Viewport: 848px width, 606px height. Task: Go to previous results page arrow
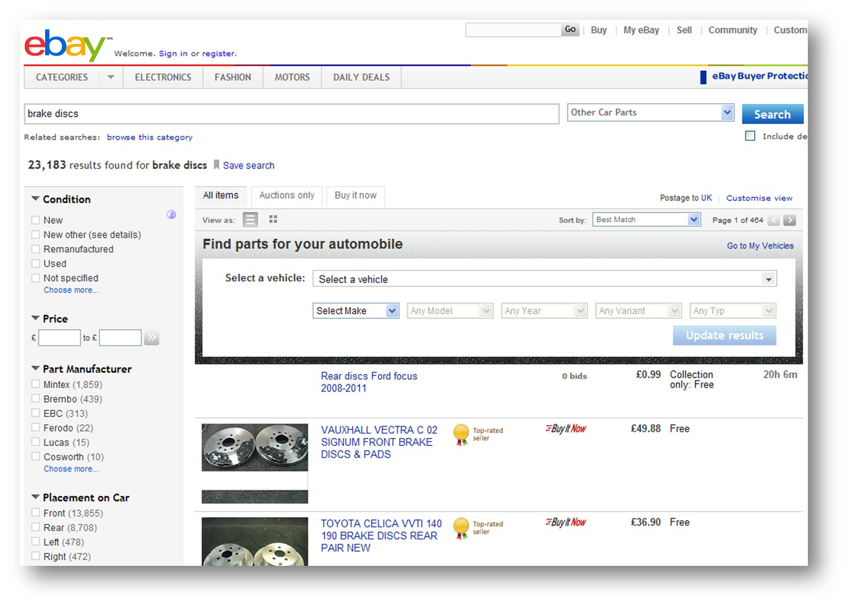click(774, 220)
